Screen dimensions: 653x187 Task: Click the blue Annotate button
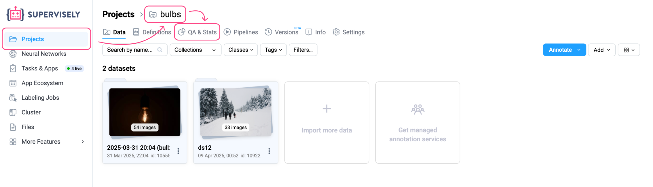click(560, 50)
